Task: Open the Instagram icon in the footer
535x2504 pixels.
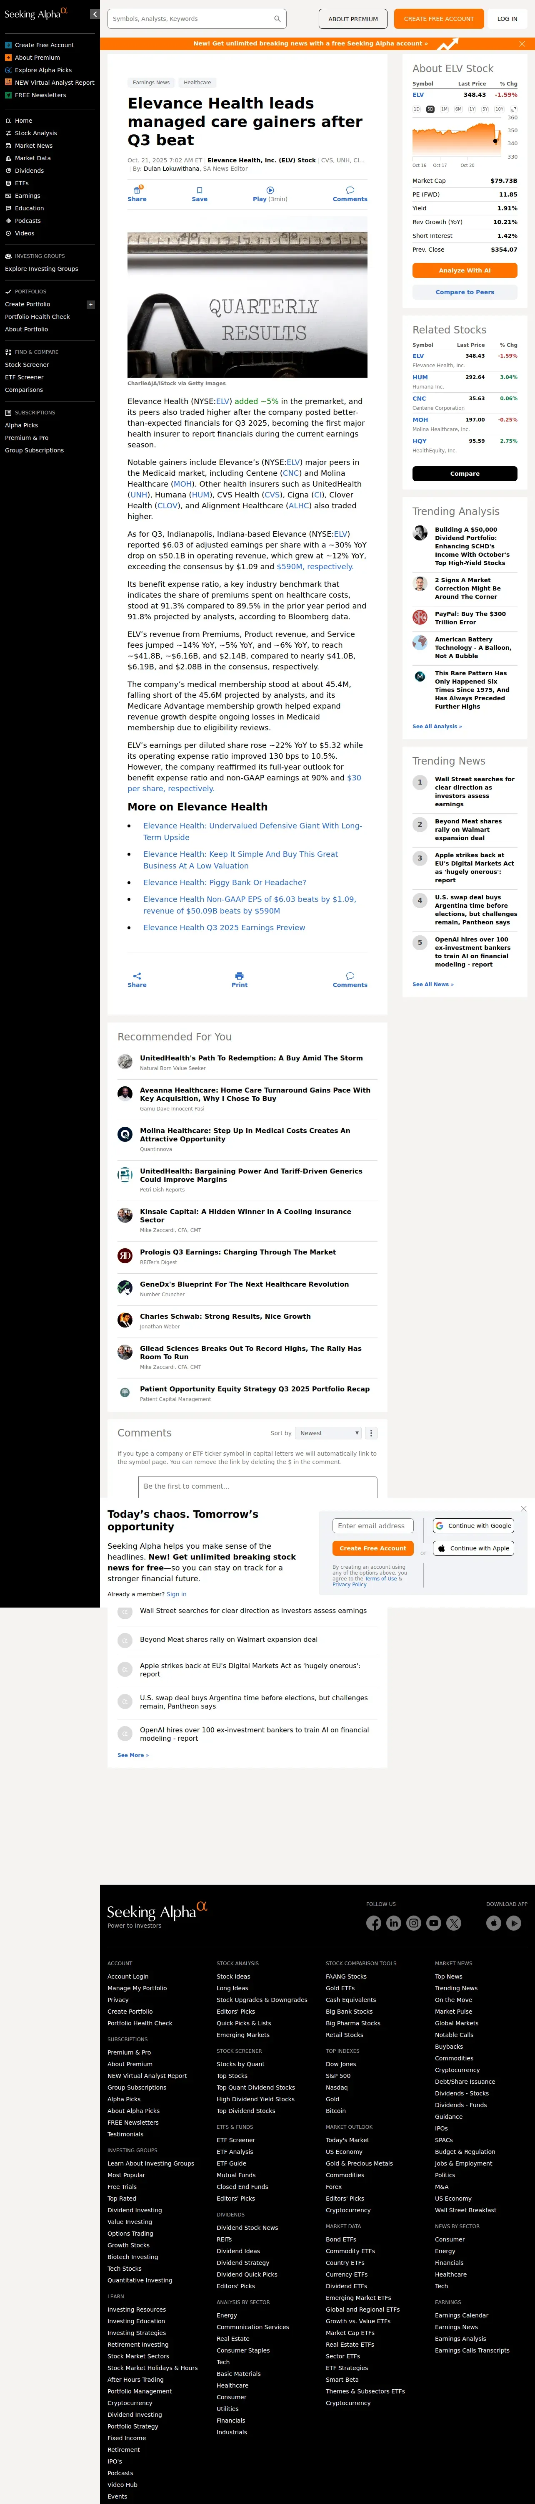Action: point(414,1923)
